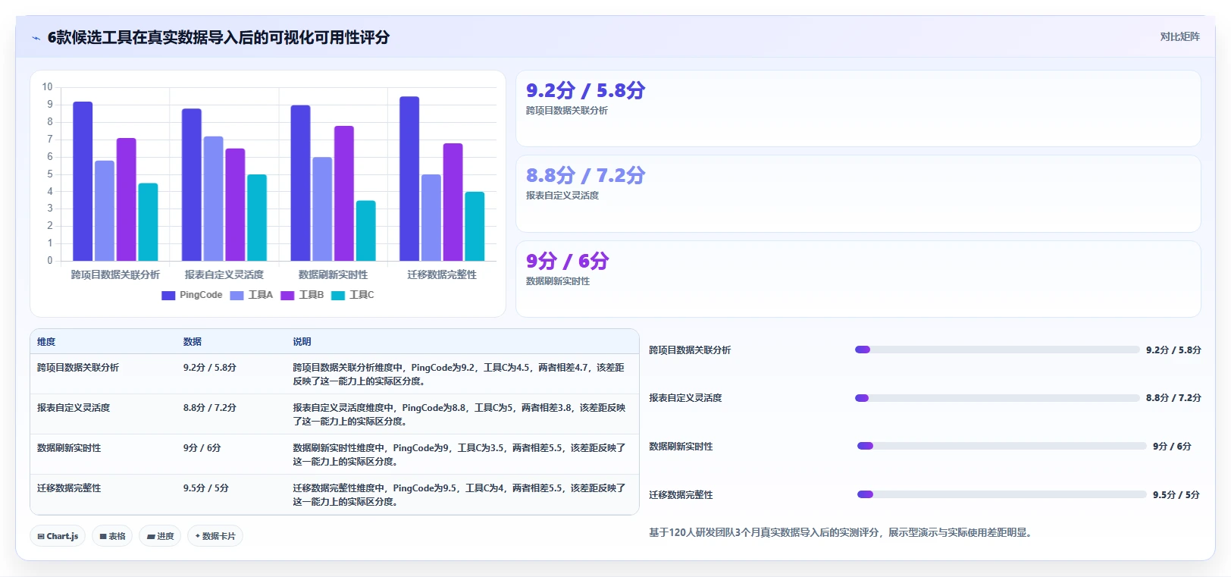Click the 跨项目数据关联分析 x-axis label in chart
This screenshot has width=1231, height=577.
pyautogui.click(x=115, y=274)
